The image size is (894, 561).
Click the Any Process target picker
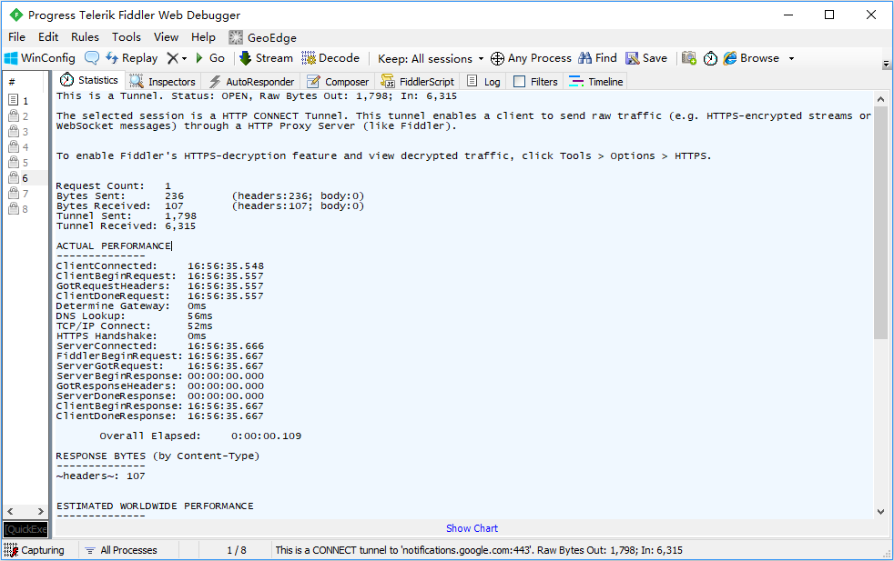click(x=531, y=58)
